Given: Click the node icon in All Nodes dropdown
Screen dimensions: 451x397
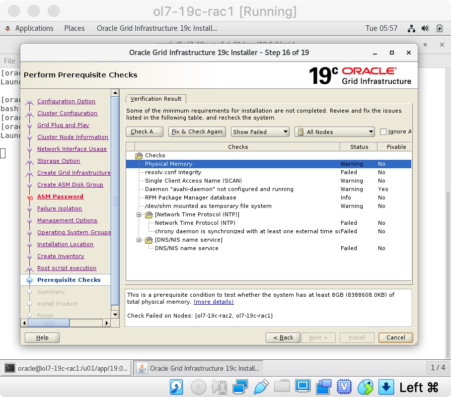Looking at the screenshot, I should click(x=301, y=132).
